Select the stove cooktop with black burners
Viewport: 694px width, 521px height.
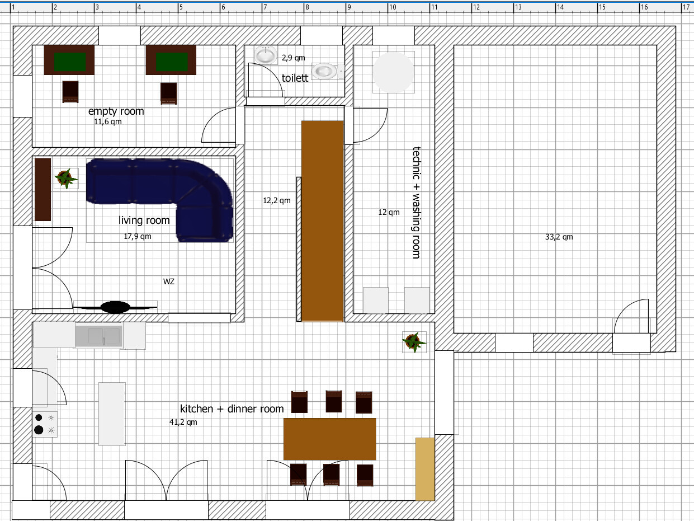(45, 424)
